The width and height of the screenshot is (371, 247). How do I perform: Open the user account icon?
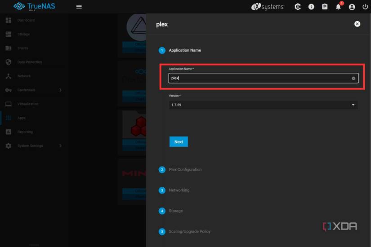coord(352,7)
